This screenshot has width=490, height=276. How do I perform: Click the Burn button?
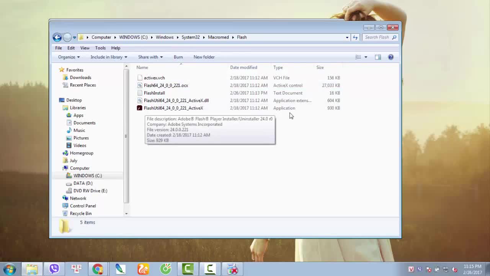pos(178,57)
